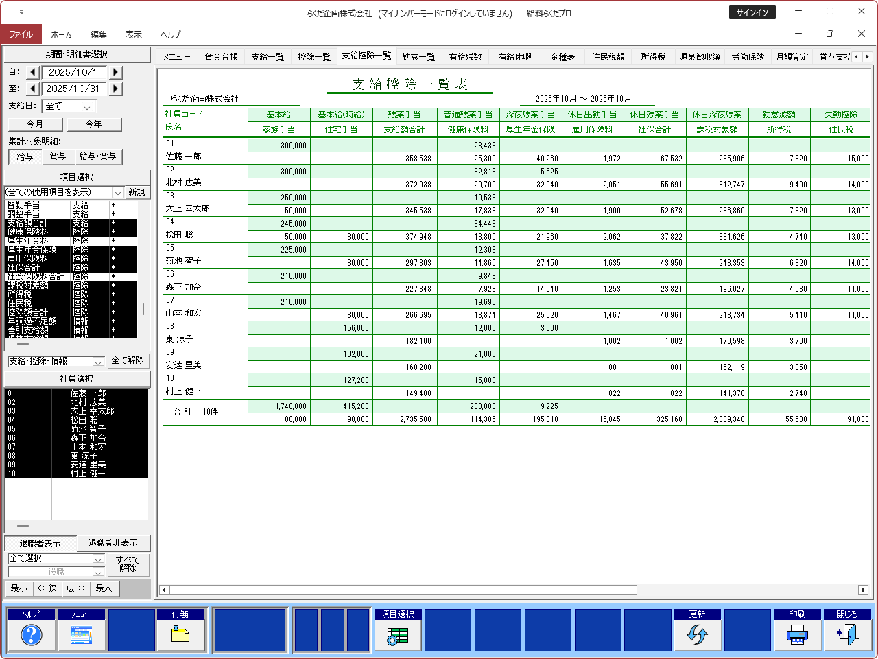Open the ファイル menu
The height and width of the screenshot is (659, 878).
point(21,34)
